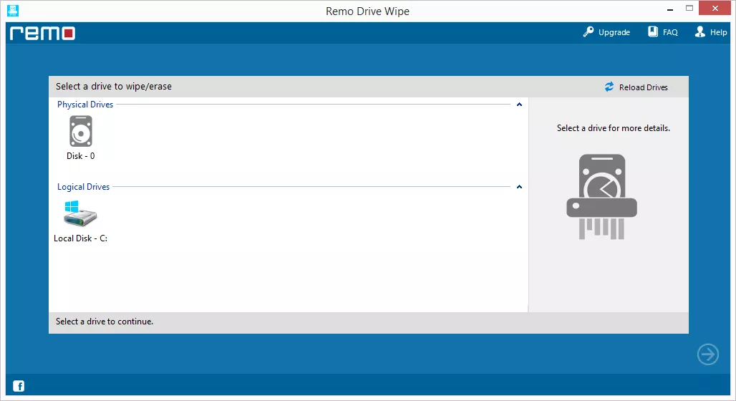
Task: Click the "Local Disk - C:" text label
Action: pyautogui.click(x=80, y=238)
